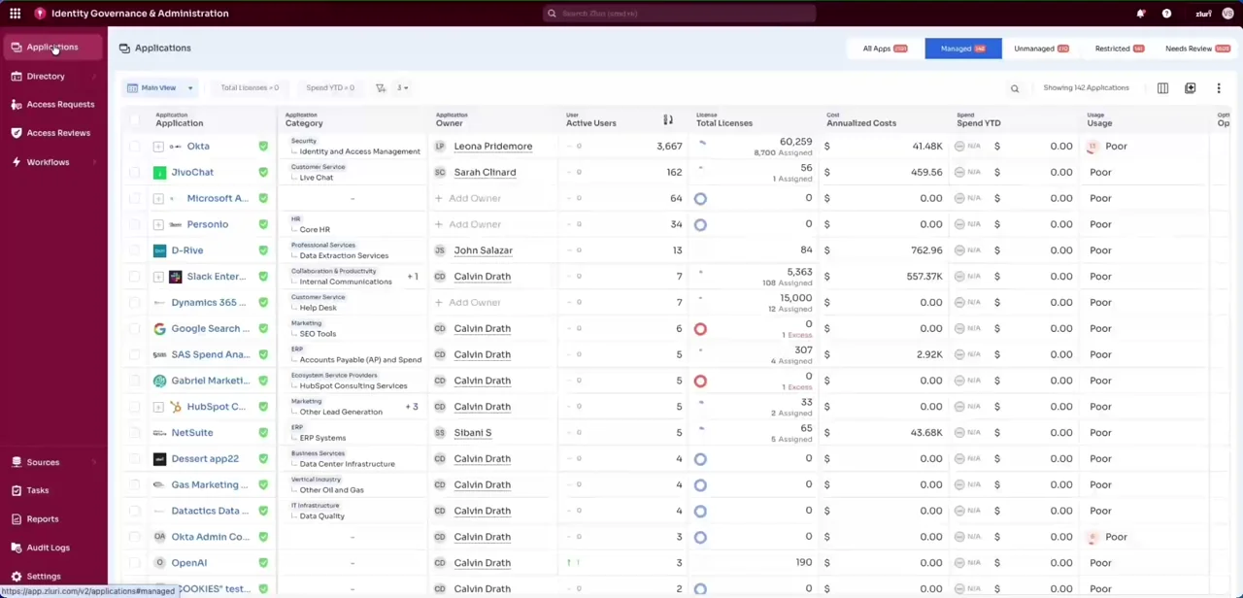Click the Google Search app logo
The height and width of the screenshot is (598, 1243).
(159, 328)
